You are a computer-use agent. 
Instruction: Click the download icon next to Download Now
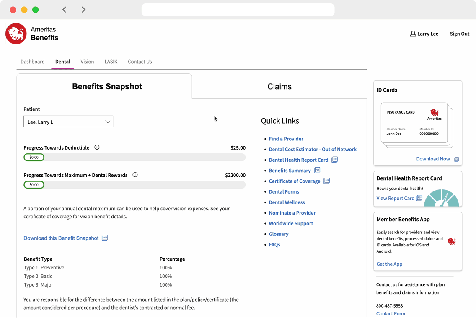click(x=457, y=159)
